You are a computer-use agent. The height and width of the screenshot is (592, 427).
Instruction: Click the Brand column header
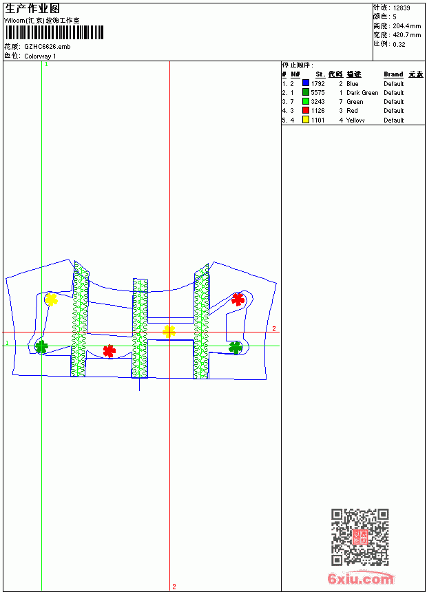coord(393,74)
